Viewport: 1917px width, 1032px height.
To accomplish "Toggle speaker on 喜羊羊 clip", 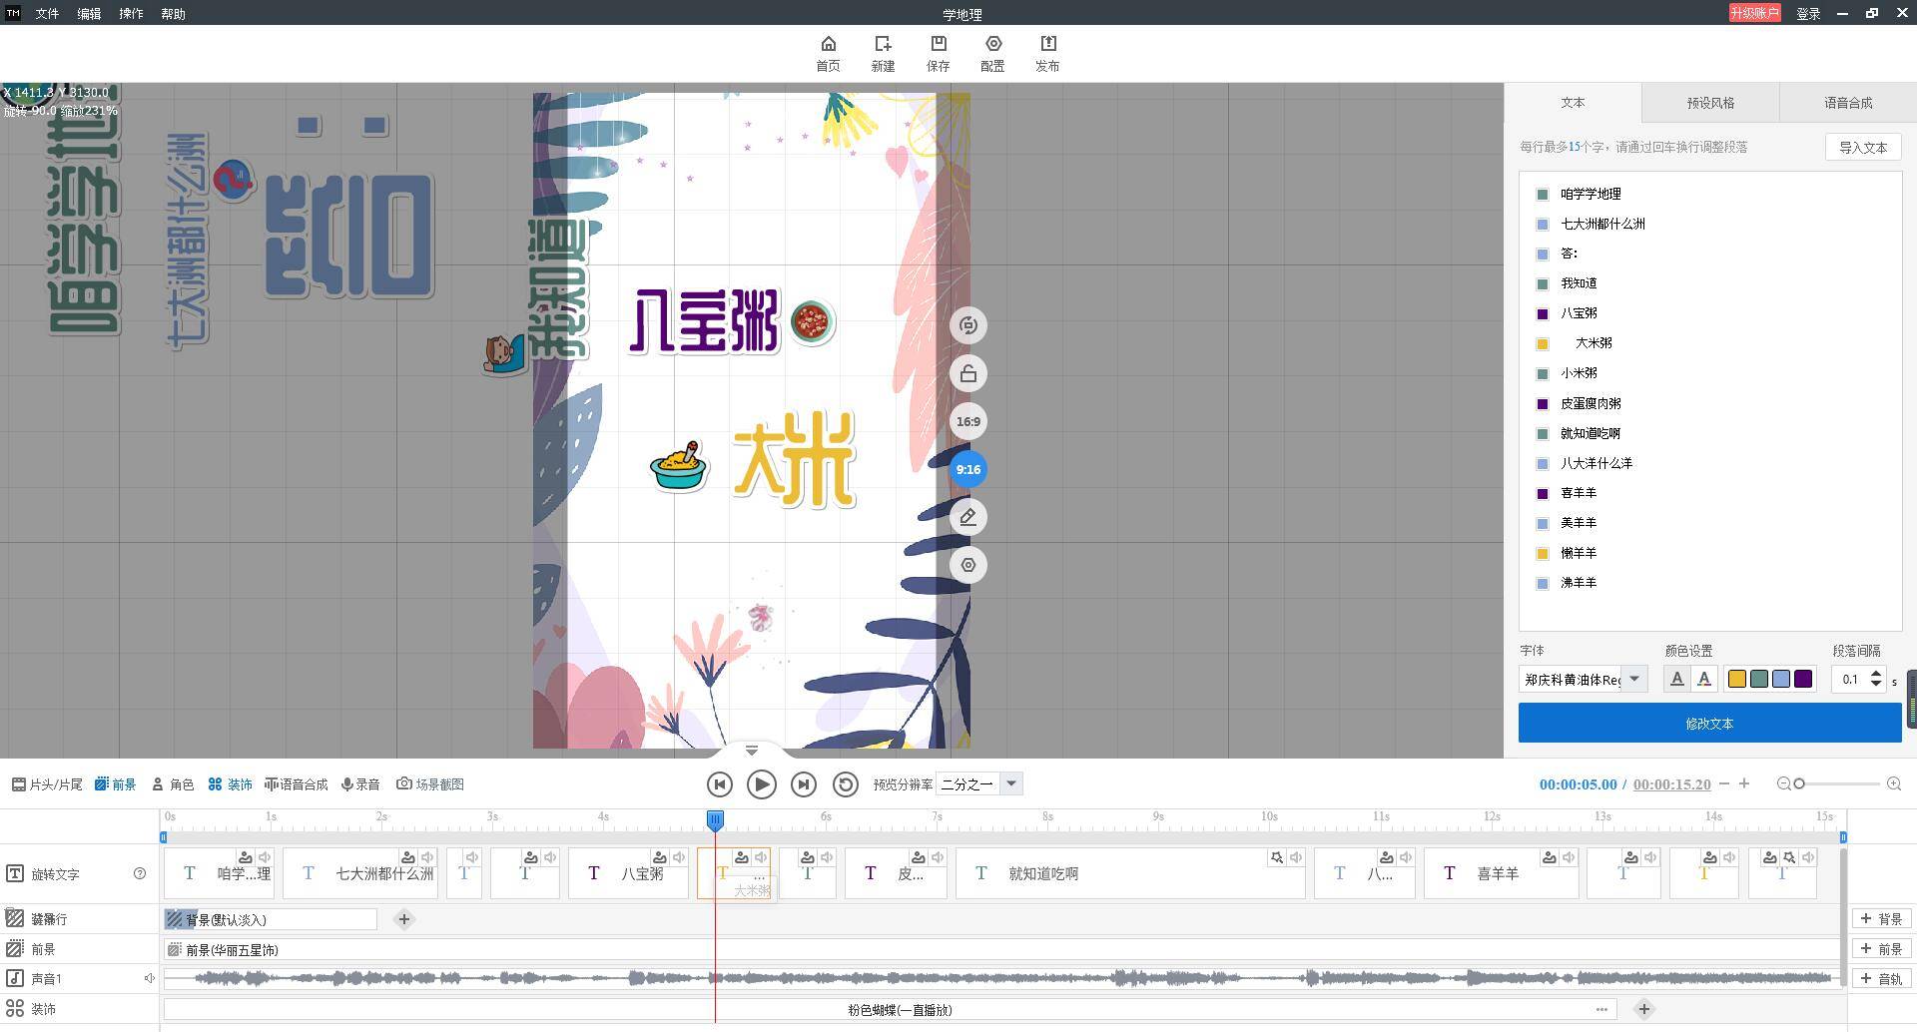I will (x=1569, y=857).
